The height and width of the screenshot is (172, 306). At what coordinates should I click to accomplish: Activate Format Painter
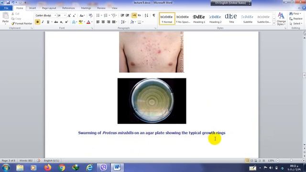22,23
